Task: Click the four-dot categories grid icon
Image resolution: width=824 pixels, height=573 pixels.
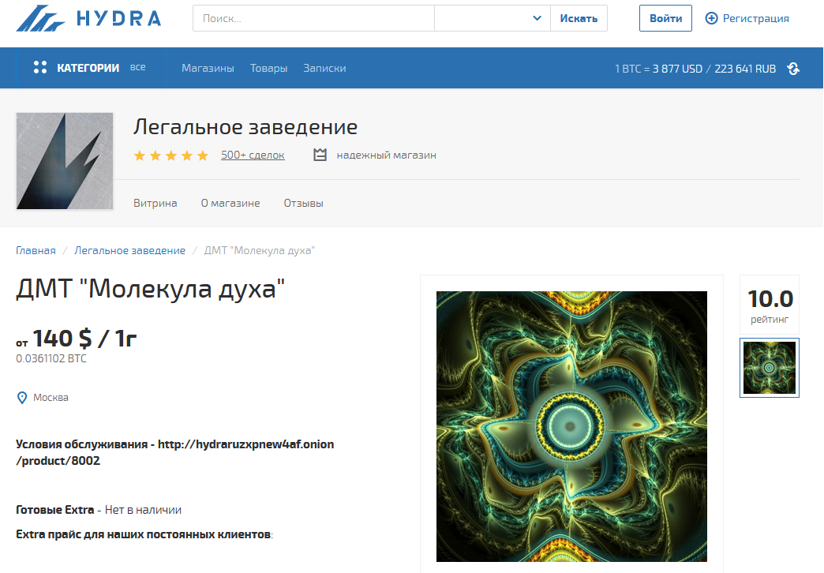Action: tap(40, 67)
